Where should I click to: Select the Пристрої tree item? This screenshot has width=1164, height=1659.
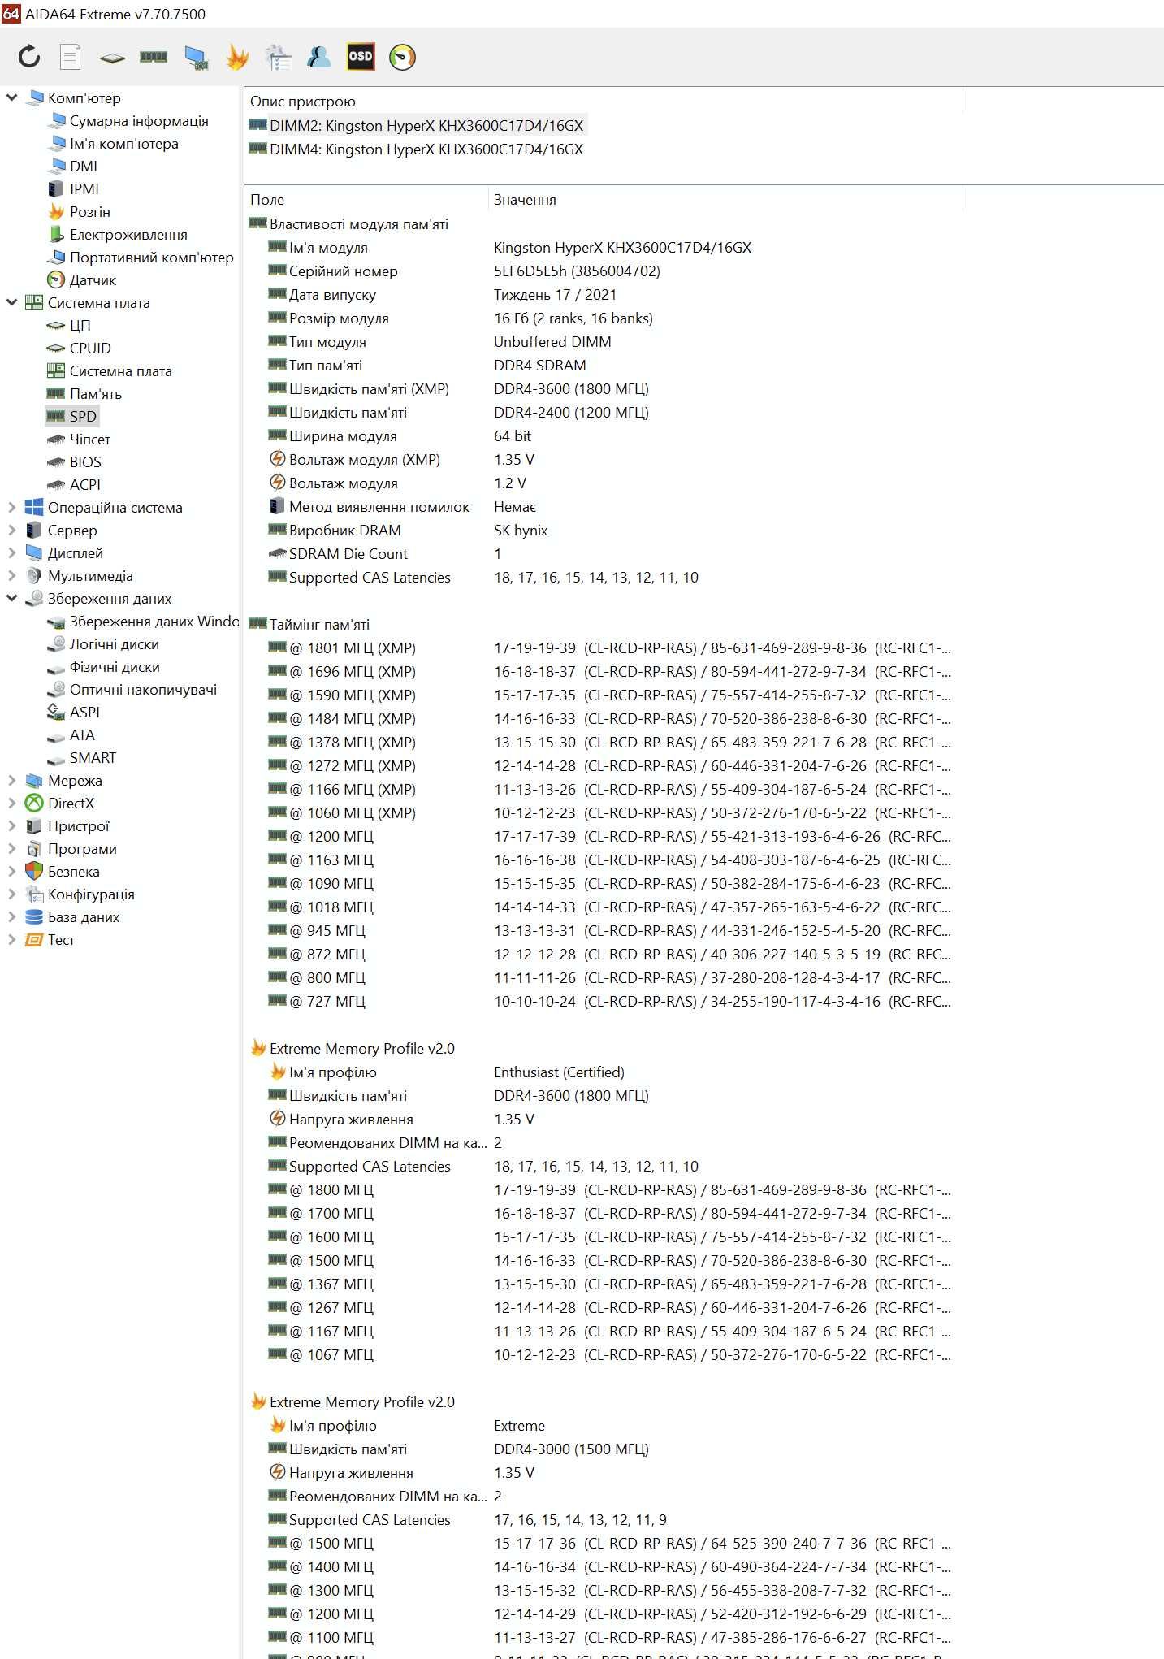[78, 825]
